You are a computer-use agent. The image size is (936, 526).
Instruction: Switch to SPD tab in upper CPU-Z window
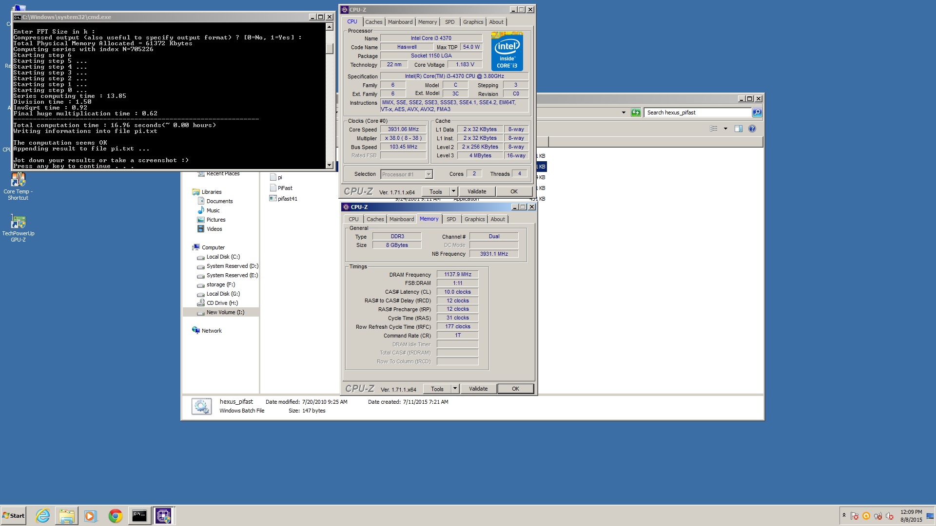pyautogui.click(x=450, y=22)
